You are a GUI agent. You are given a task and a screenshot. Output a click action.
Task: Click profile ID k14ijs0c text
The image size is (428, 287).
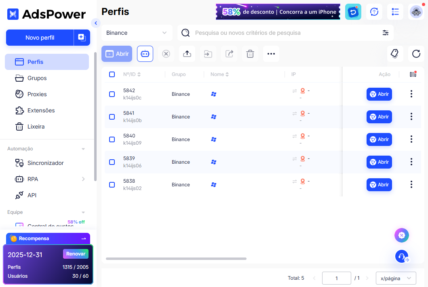coord(133,98)
